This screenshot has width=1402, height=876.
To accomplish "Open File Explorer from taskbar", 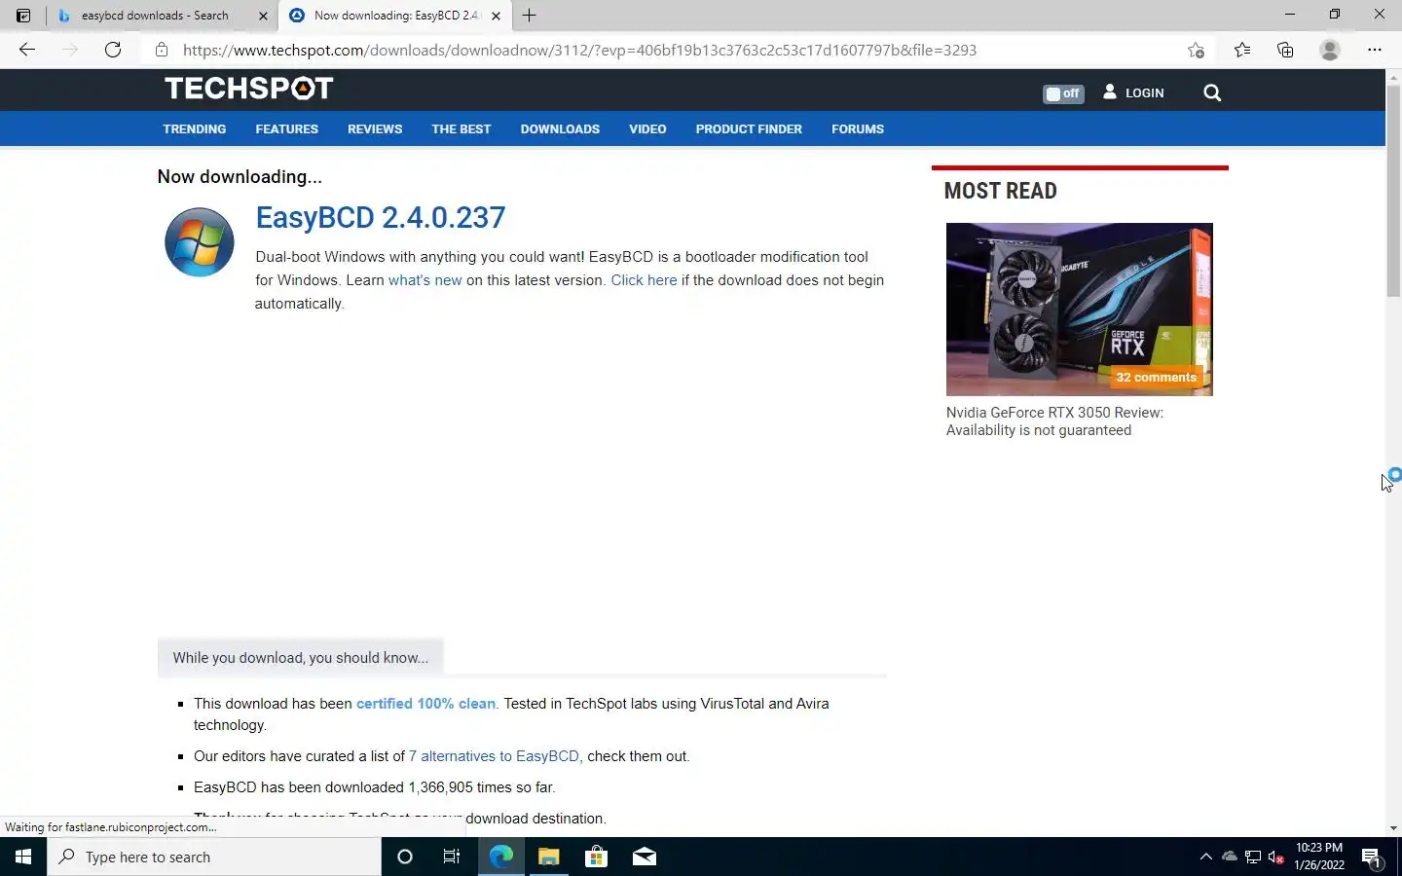I will (x=548, y=857).
